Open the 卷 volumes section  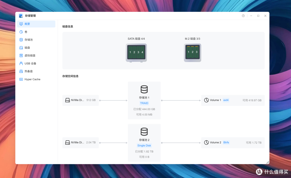point(36,32)
